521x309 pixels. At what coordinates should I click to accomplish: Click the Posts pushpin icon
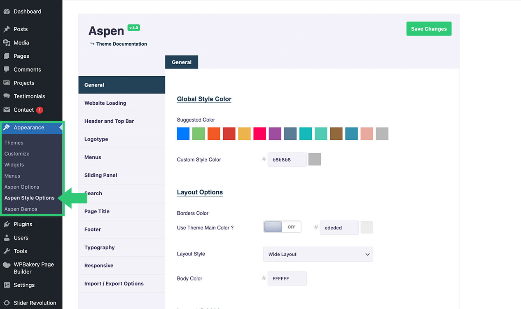pos(7,29)
